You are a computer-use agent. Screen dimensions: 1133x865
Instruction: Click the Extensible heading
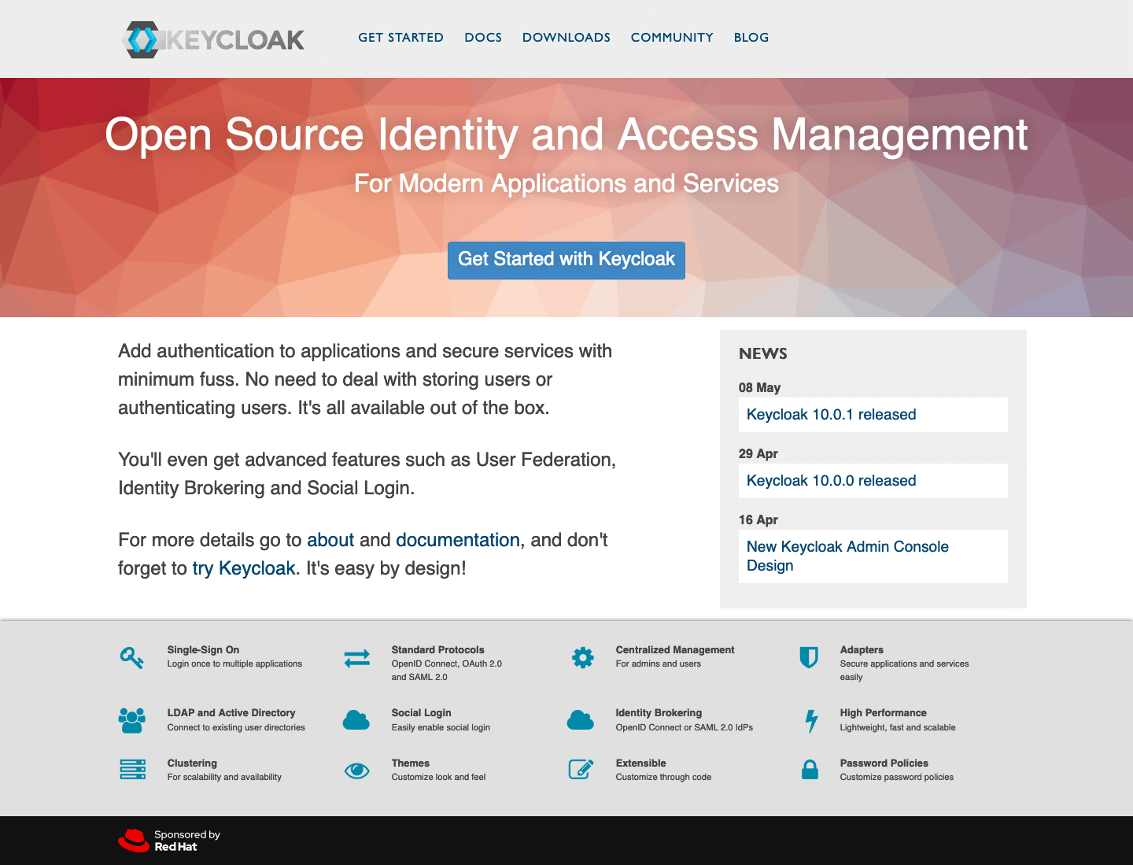(x=640, y=763)
